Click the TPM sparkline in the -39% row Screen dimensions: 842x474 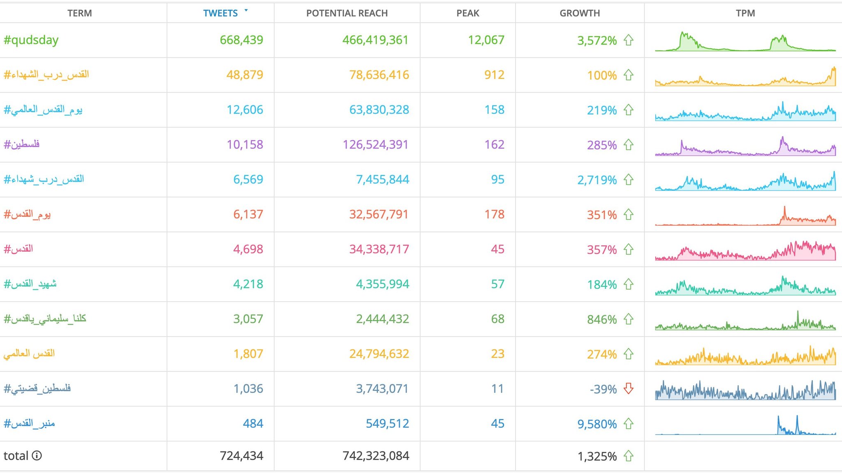click(745, 390)
